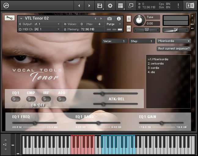Click the Tune knob

pyautogui.click(x=139, y=20)
